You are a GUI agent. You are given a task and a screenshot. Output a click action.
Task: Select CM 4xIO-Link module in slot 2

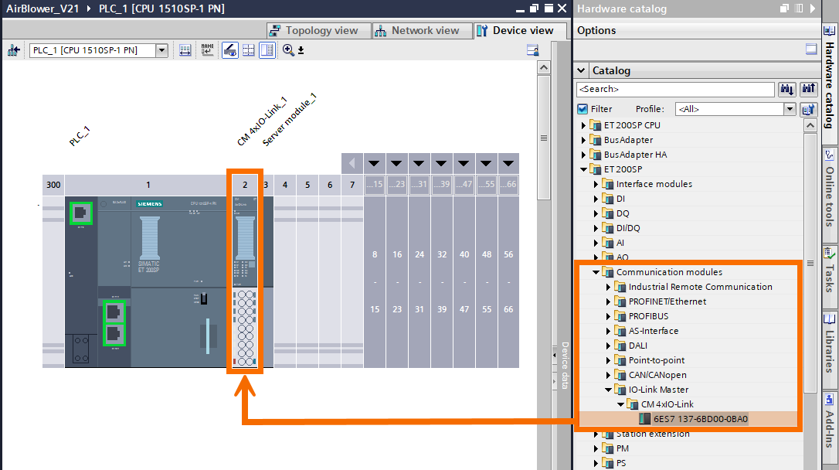(245, 282)
